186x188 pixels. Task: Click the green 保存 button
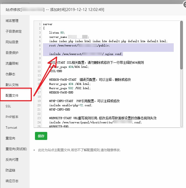(x=41, y=136)
